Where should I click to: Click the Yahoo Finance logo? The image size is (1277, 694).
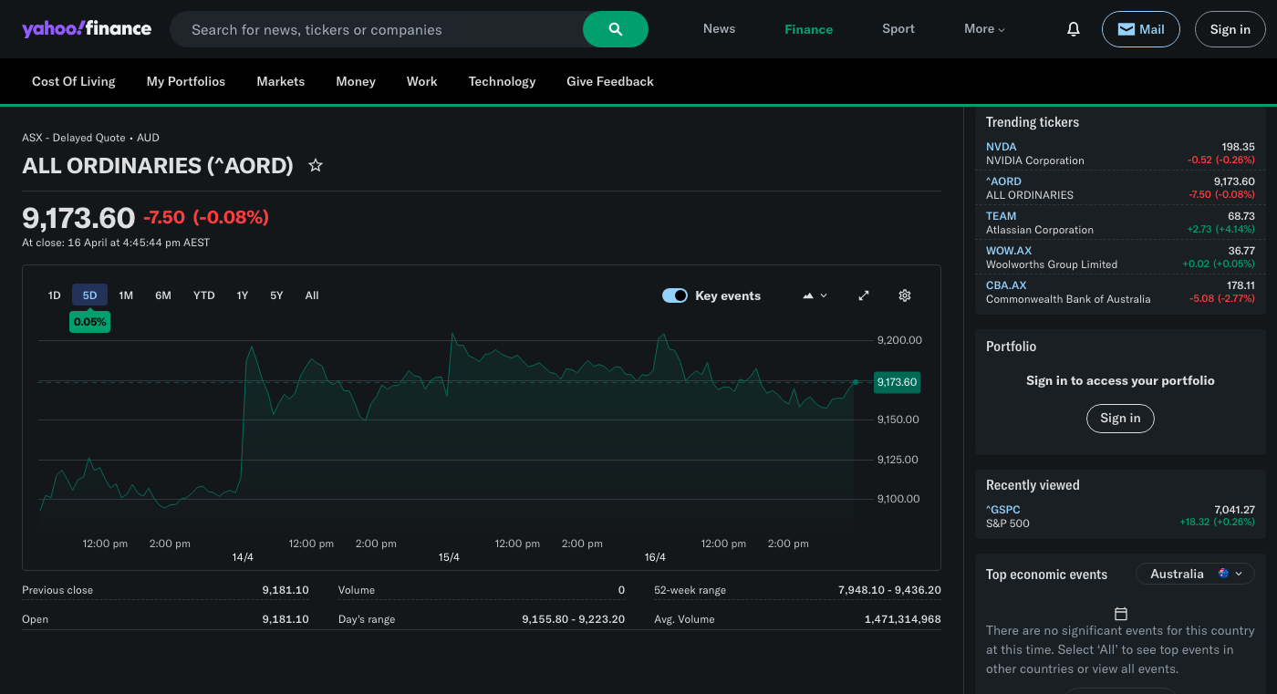87,28
